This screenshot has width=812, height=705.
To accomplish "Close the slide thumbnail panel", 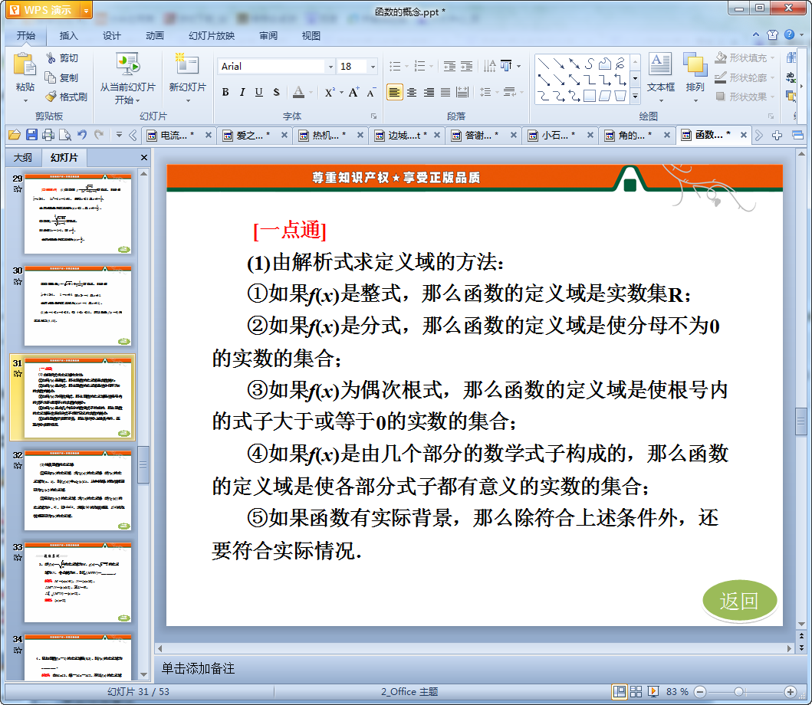I will (x=144, y=157).
